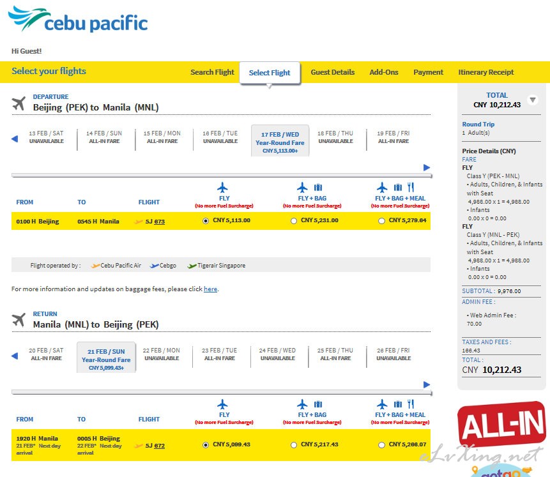Show earlier return dates with left arrow
The height and width of the screenshot is (477, 550).
[x=15, y=356]
